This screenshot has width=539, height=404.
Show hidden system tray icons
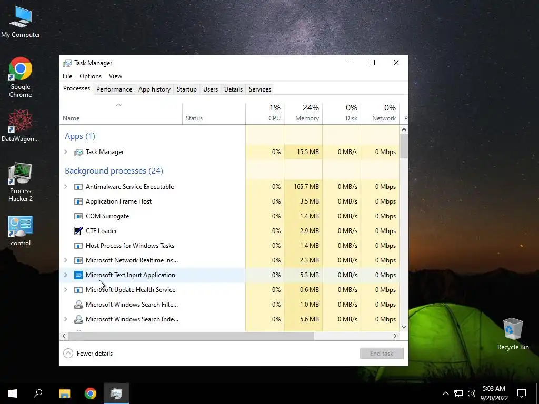pos(445,393)
